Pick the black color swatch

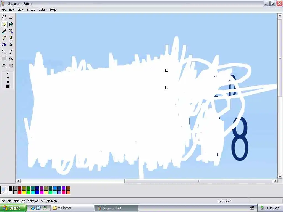(x=11, y=188)
